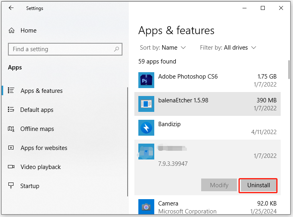Click the Find a setting search box

(65, 49)
